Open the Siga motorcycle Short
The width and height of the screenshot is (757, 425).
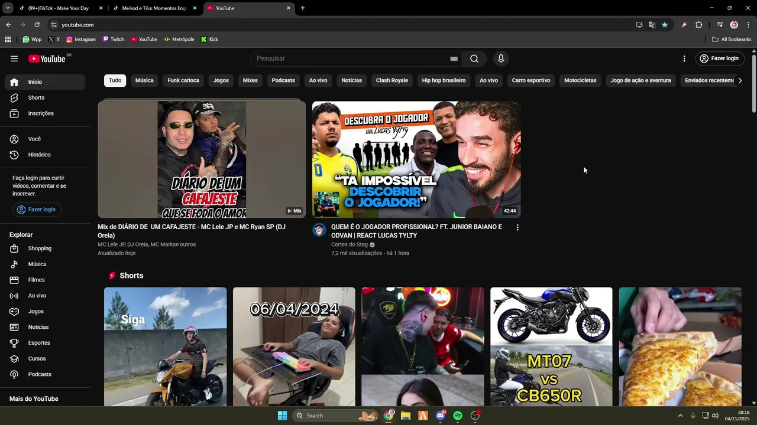(165, 346)
